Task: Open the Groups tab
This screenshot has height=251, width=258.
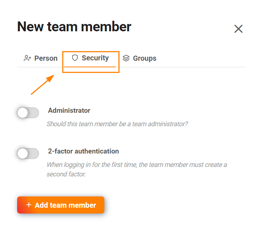Action: [x=145, y=58]
